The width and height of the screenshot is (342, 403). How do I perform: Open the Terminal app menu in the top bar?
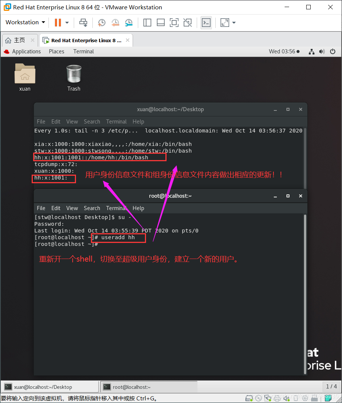[x=84, y=51]
